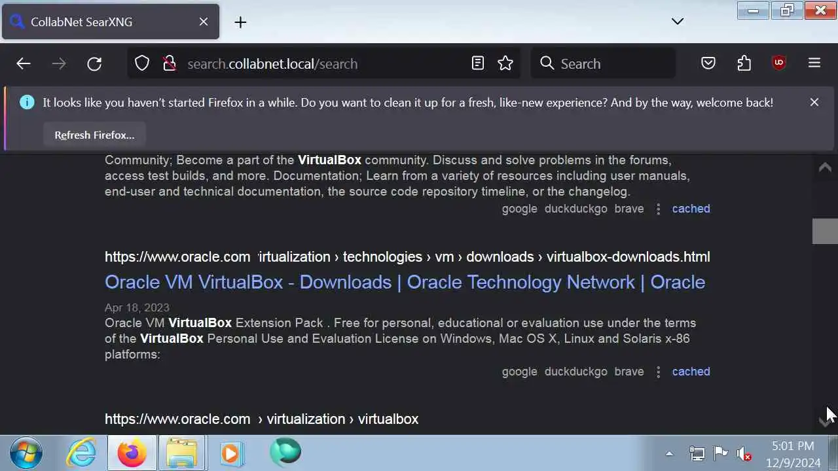
Task: Dismiss the Firefox refresh notification bar
Action: (x=814, y=102)
